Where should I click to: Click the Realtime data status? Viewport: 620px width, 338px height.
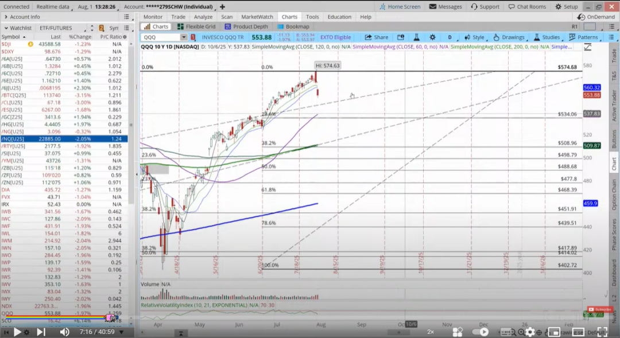coord(53,7)
